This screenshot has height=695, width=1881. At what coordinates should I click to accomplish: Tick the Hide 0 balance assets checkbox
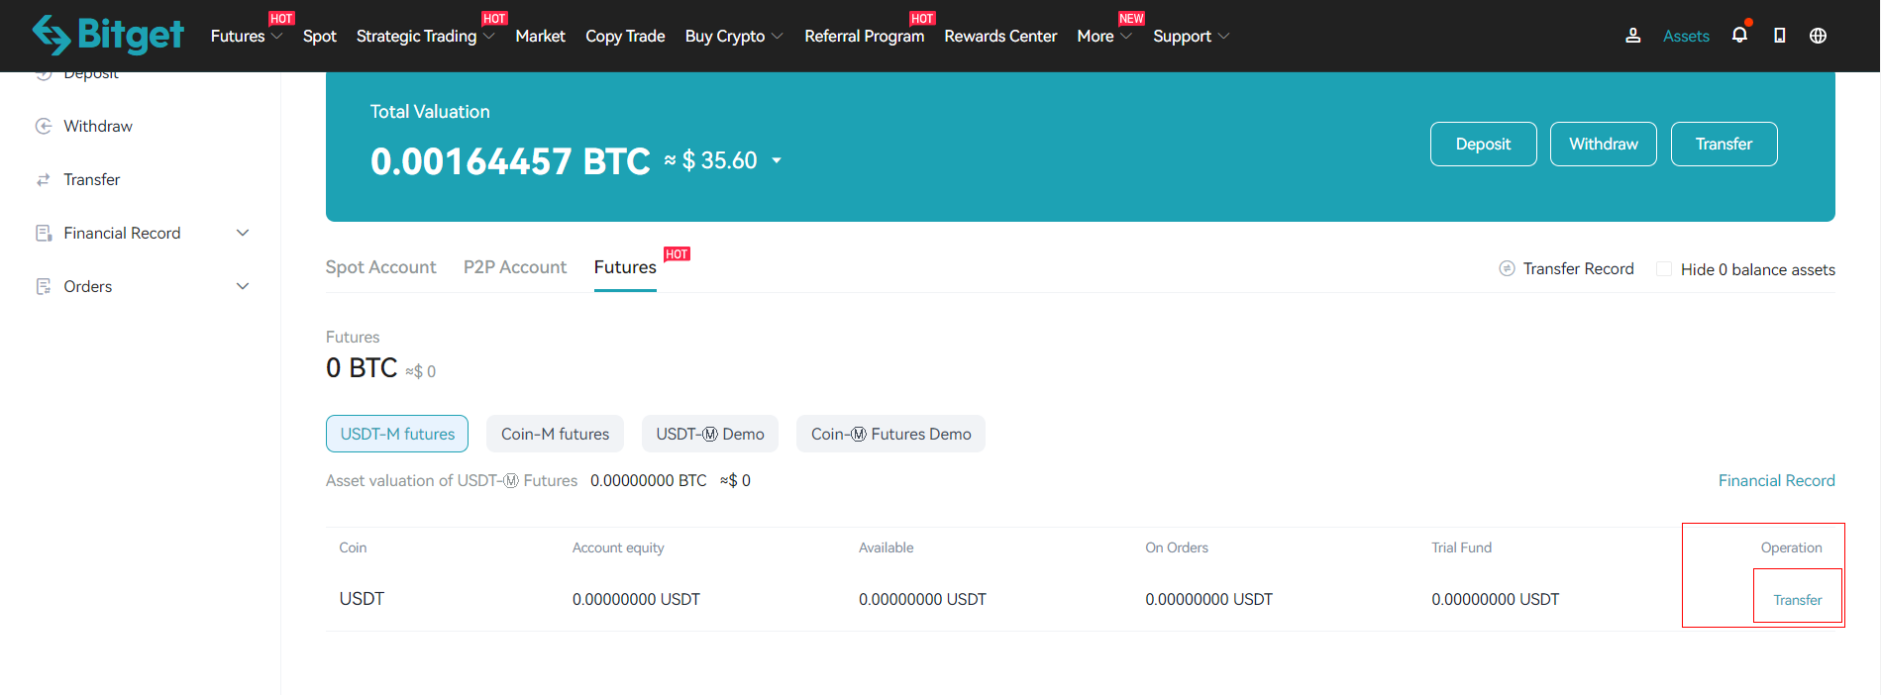(1664, 269)
